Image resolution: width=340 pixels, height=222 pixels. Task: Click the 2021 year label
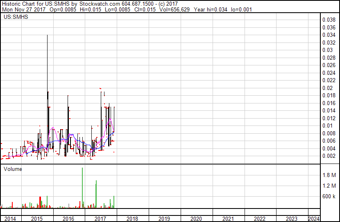pos(228,219)
